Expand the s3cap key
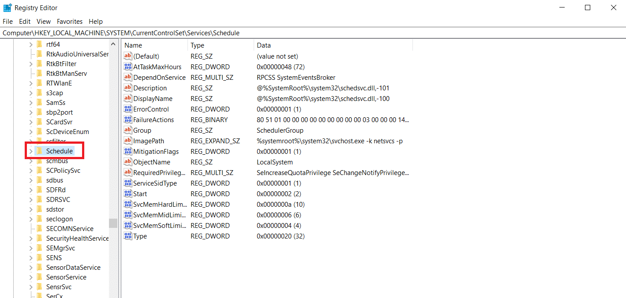Image resolution: width=626 pixels, height=298 pixels. [31, 93]
